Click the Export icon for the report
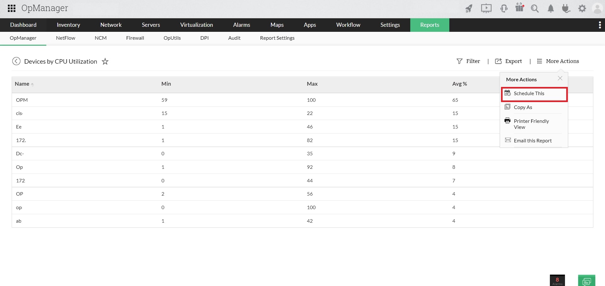This screenshot has height=286, width=605. [x=508, y=61]
